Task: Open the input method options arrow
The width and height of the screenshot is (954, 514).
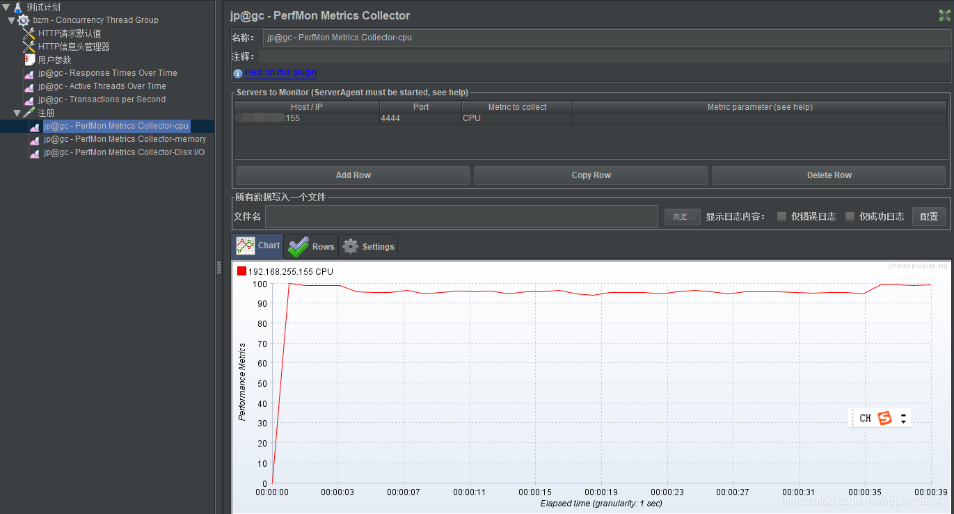Action: pyautogui.click(x=903, y=418)
